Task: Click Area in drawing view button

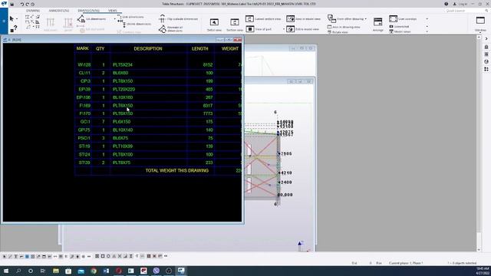Action: point(344,27)
